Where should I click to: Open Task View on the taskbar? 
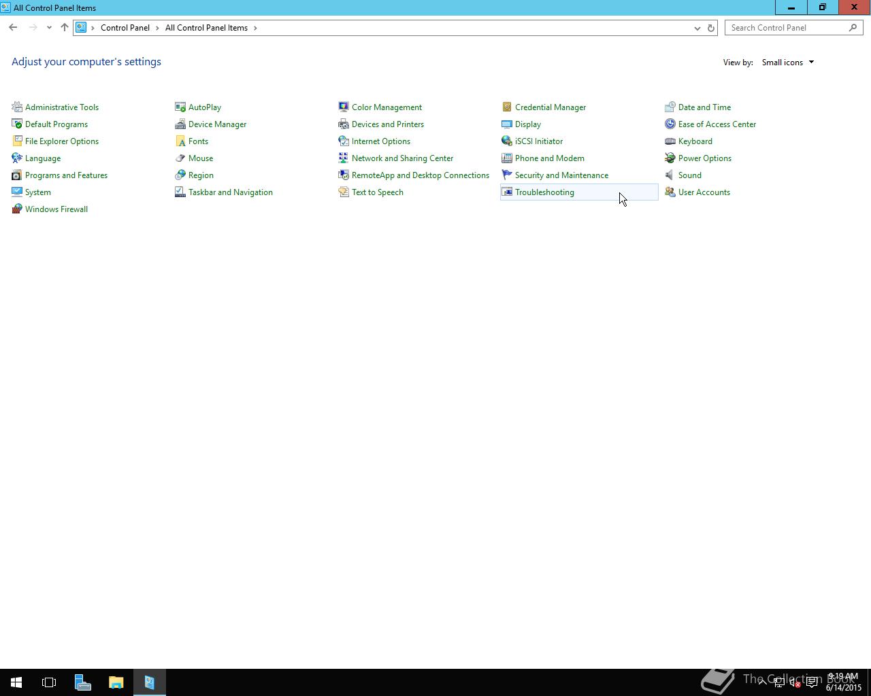[x=49, y=682]
